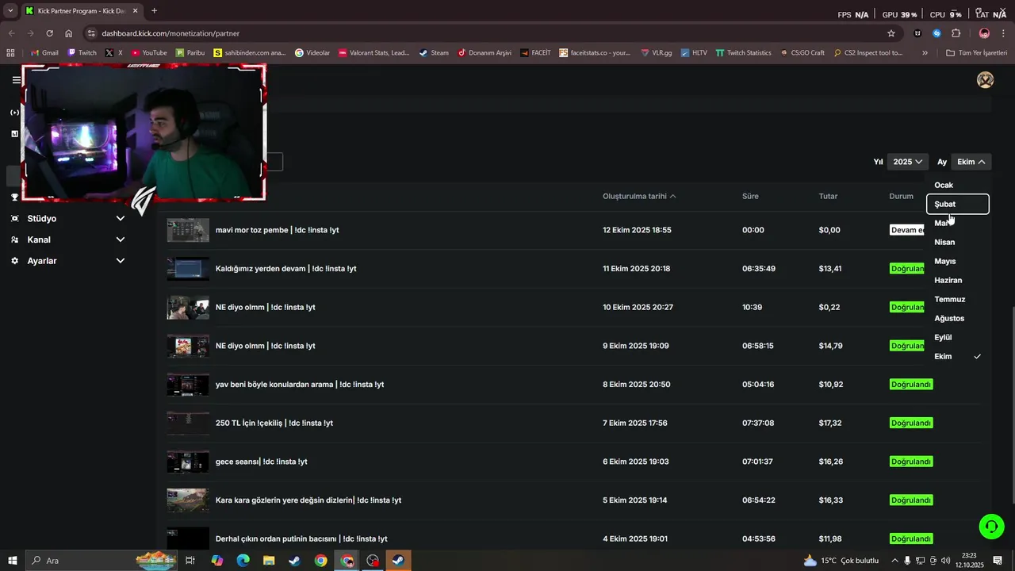Click the taskbar search box Ara
The image size is (1015, 571).
pos(79,561)
